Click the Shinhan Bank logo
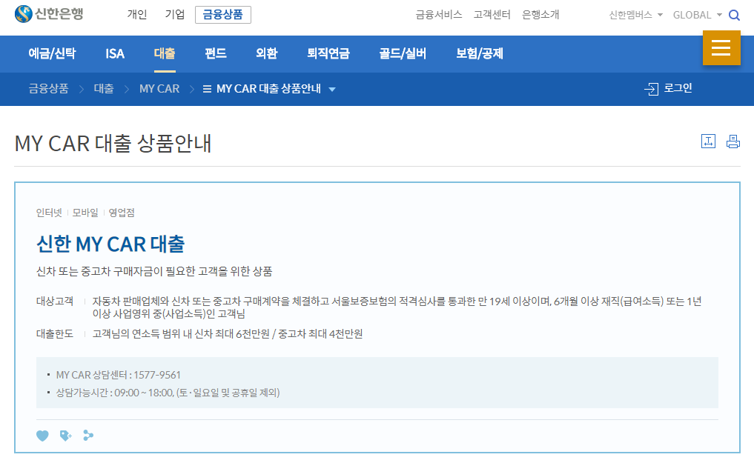This screenshot has width=754, height=463. (49, 14)
